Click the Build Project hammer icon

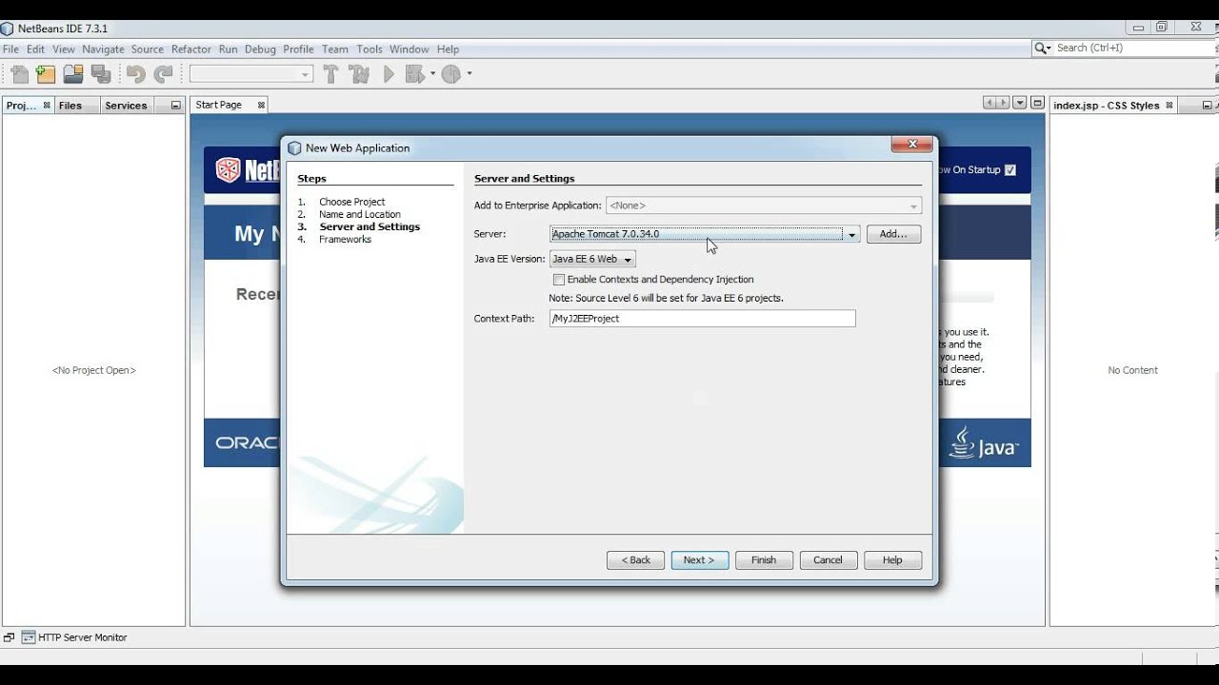[x=331, y=74]
